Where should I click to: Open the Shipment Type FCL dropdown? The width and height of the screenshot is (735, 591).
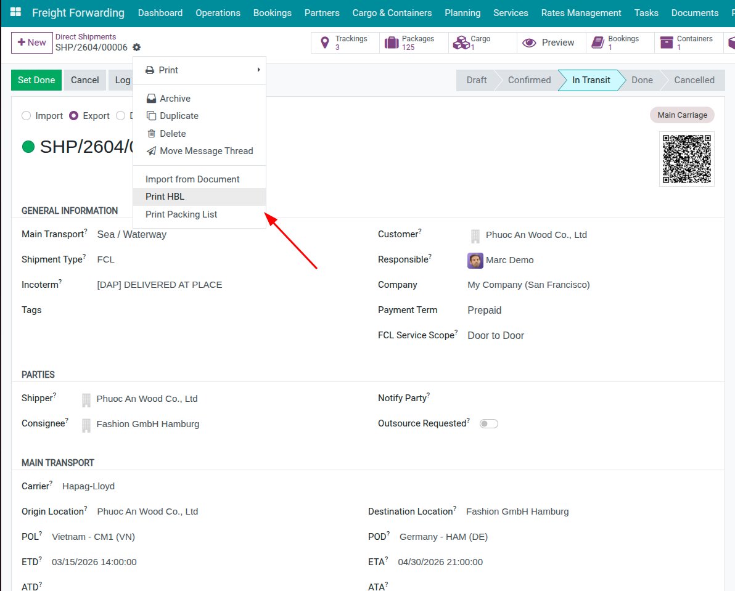pos(106,259)
